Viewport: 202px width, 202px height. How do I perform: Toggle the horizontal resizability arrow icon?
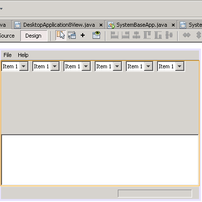[x=187, y=35]
